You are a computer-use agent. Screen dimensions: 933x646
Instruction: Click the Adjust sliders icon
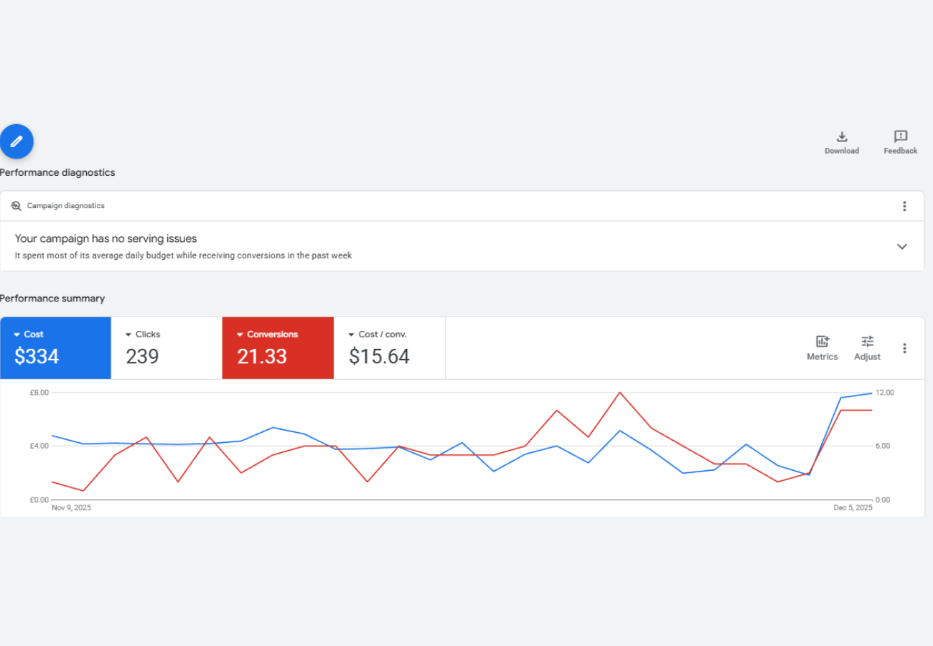point(868,342)
